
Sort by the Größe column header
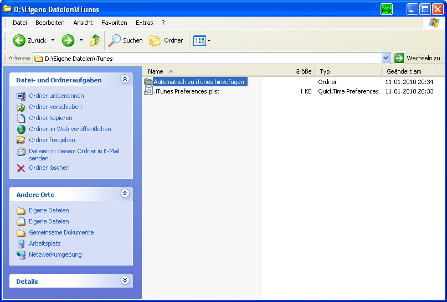point(288,71)
